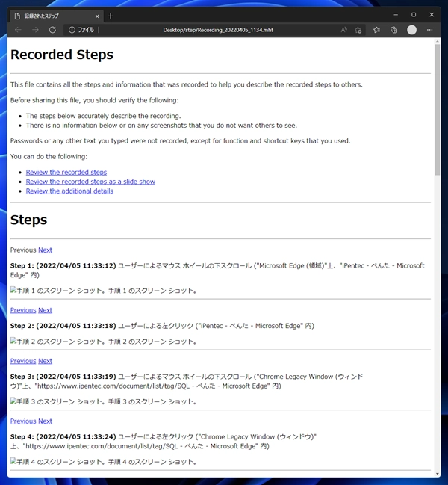Click the 'Step 1: (2022/04/05 11:33:12)' text

63,266
